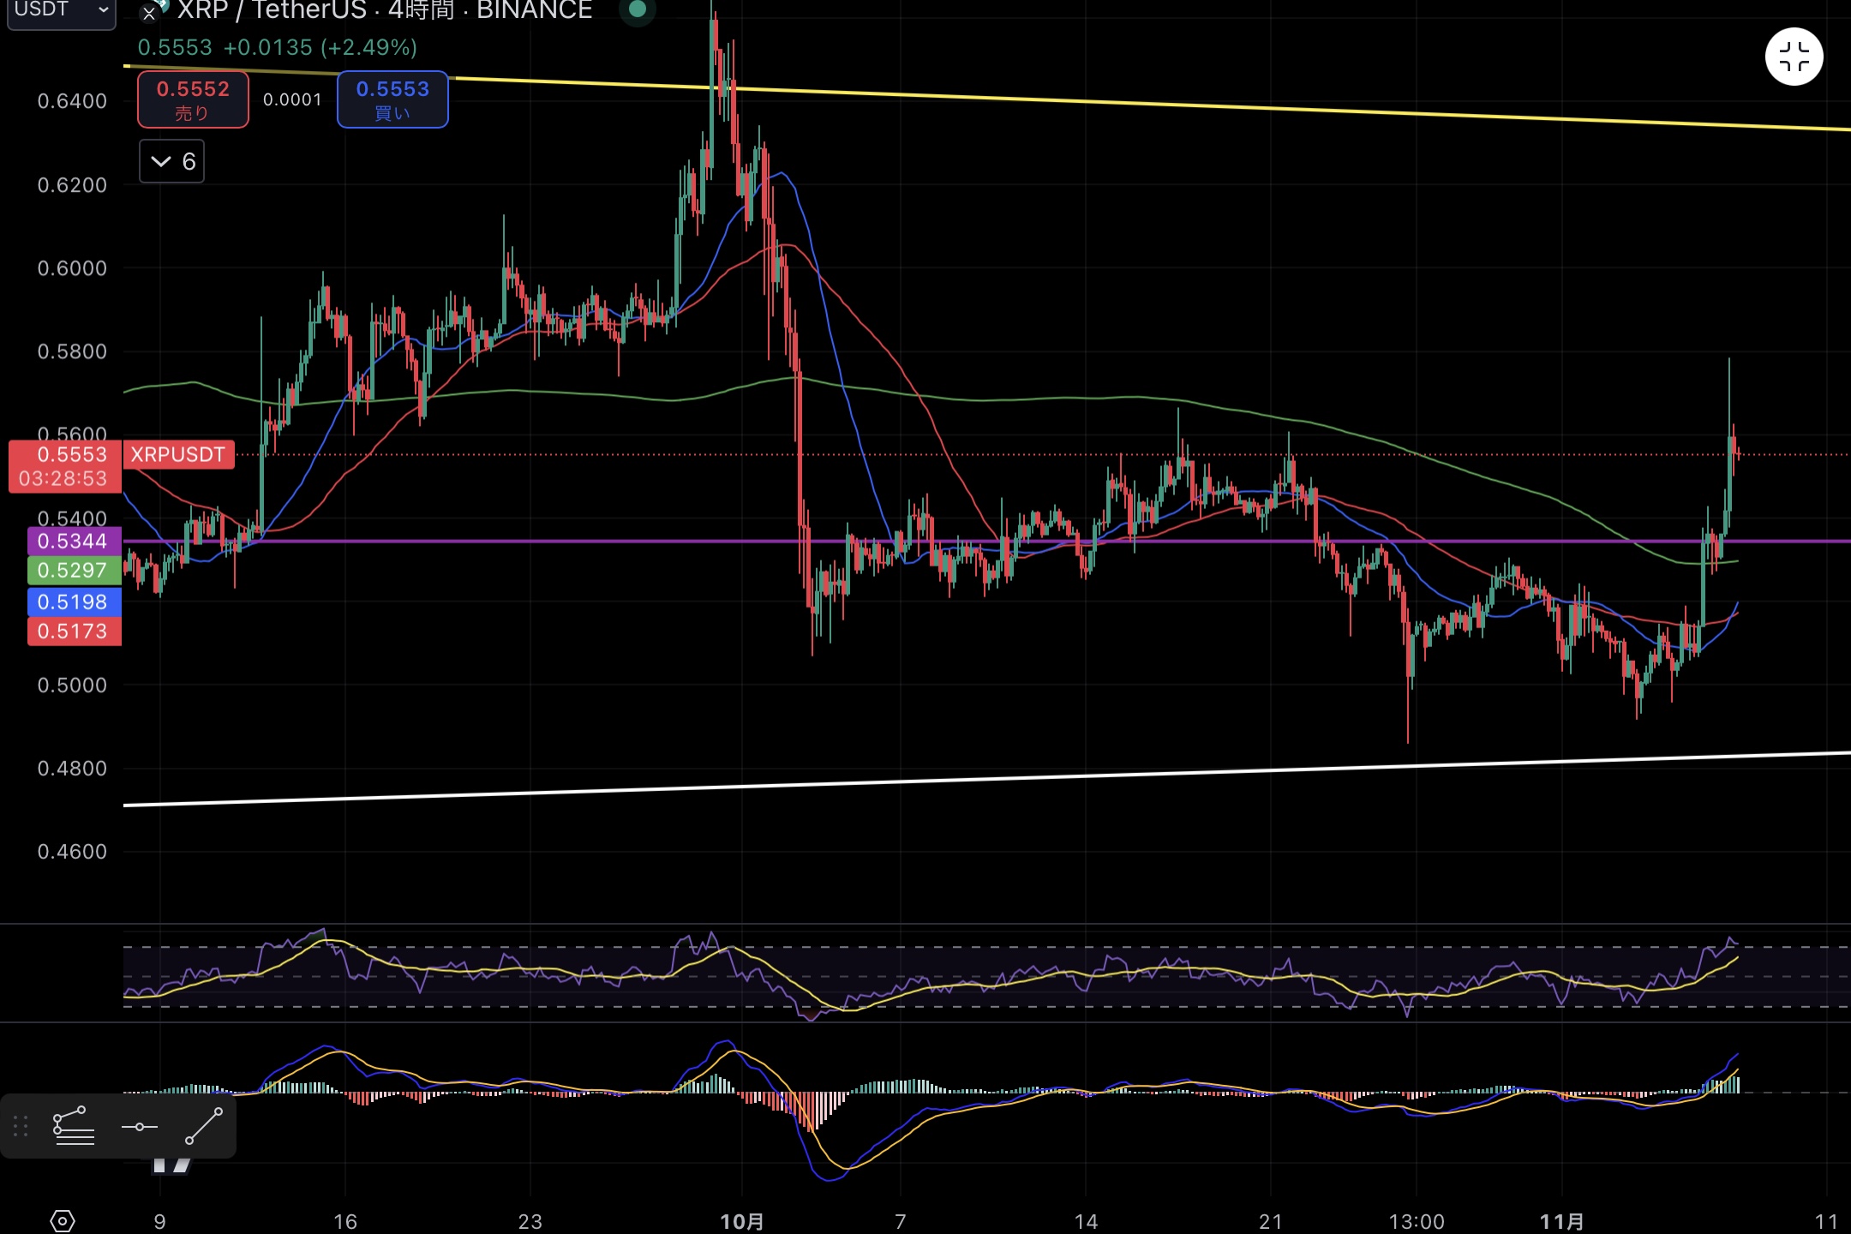Viewport: 1851px width, 1234px height.
Task: Select the blue 0.5198 moving average label
Action: point(75,602)
